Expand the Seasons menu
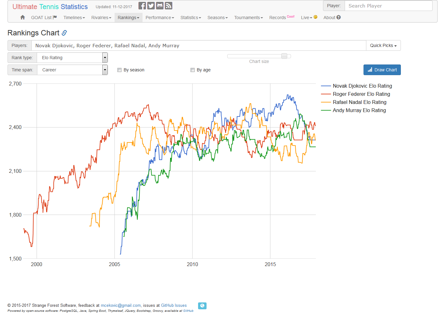This screenshot has height=319, width=447. tap(218, 18)
